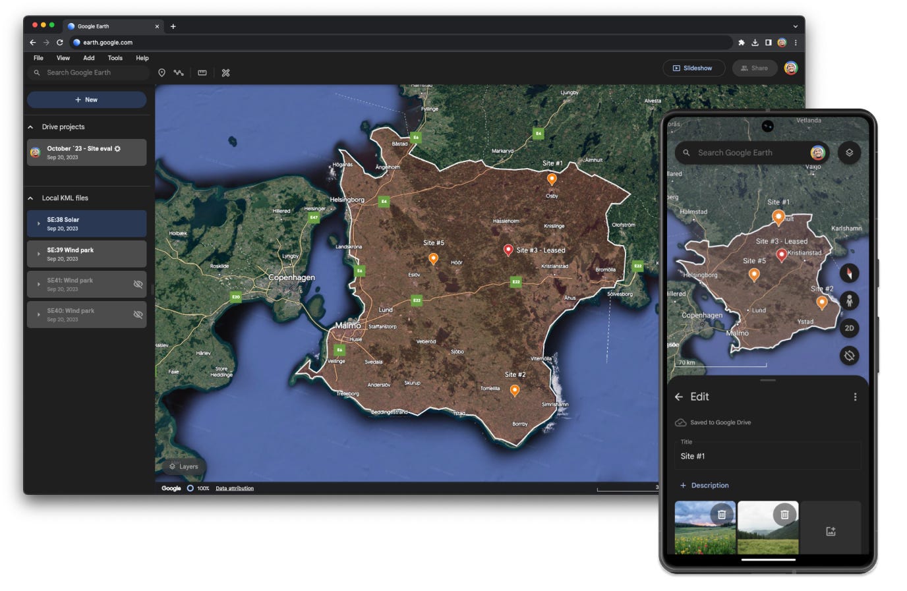Delete the first wildflower photo on phone
Screen dimensions: 907x591
pyautogui.click(x=722, y=514)
